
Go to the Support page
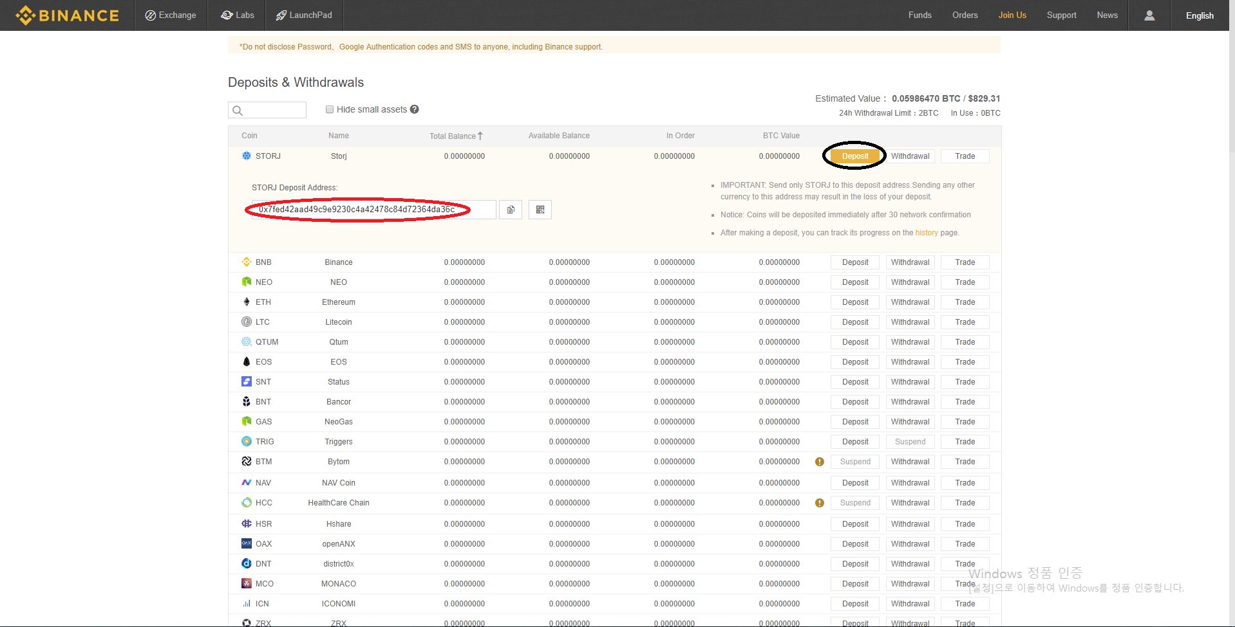1061,15
